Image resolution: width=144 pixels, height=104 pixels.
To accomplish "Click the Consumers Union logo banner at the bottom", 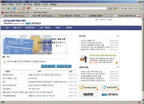I will (x=88, y=95).
